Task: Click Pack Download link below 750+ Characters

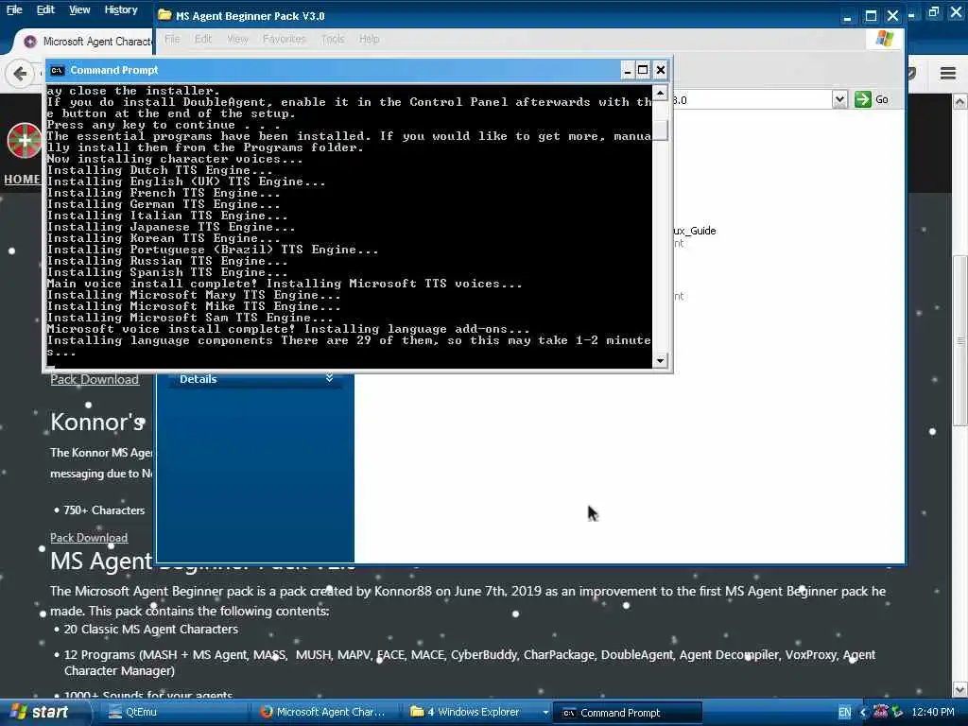Action: 89,538
